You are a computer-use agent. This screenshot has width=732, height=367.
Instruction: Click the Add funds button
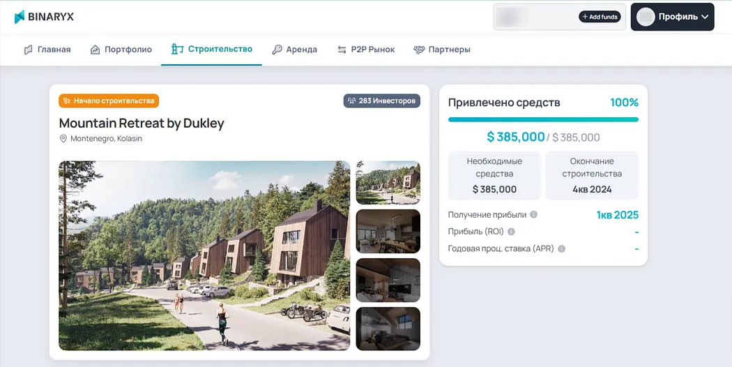click(x=600, y=17)
